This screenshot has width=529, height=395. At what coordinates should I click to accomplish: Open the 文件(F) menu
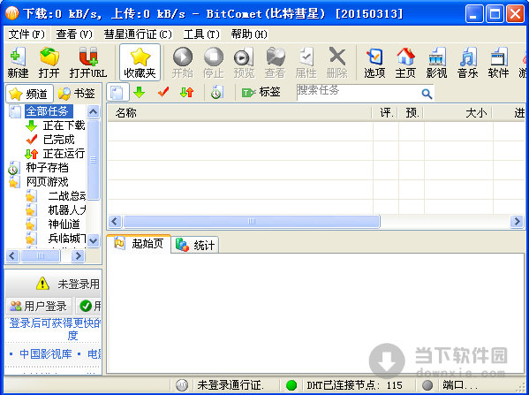click(x=26, y=34)
